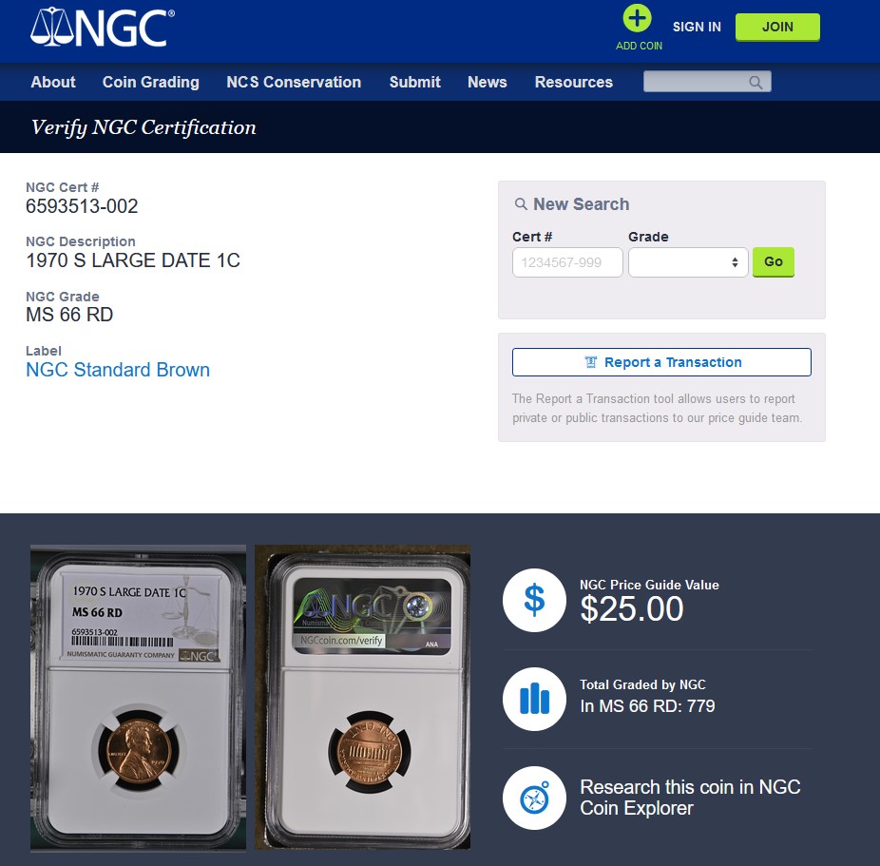The image size is (880, 866).
Task: Open the NGC Standard Brown label link
Action: coord(118,369)
